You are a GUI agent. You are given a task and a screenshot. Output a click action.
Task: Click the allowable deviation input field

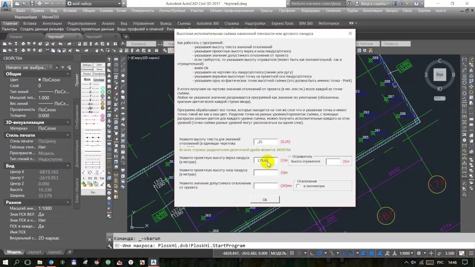[266, 185]
